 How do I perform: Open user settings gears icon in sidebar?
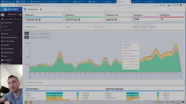[x=21, y=14]
